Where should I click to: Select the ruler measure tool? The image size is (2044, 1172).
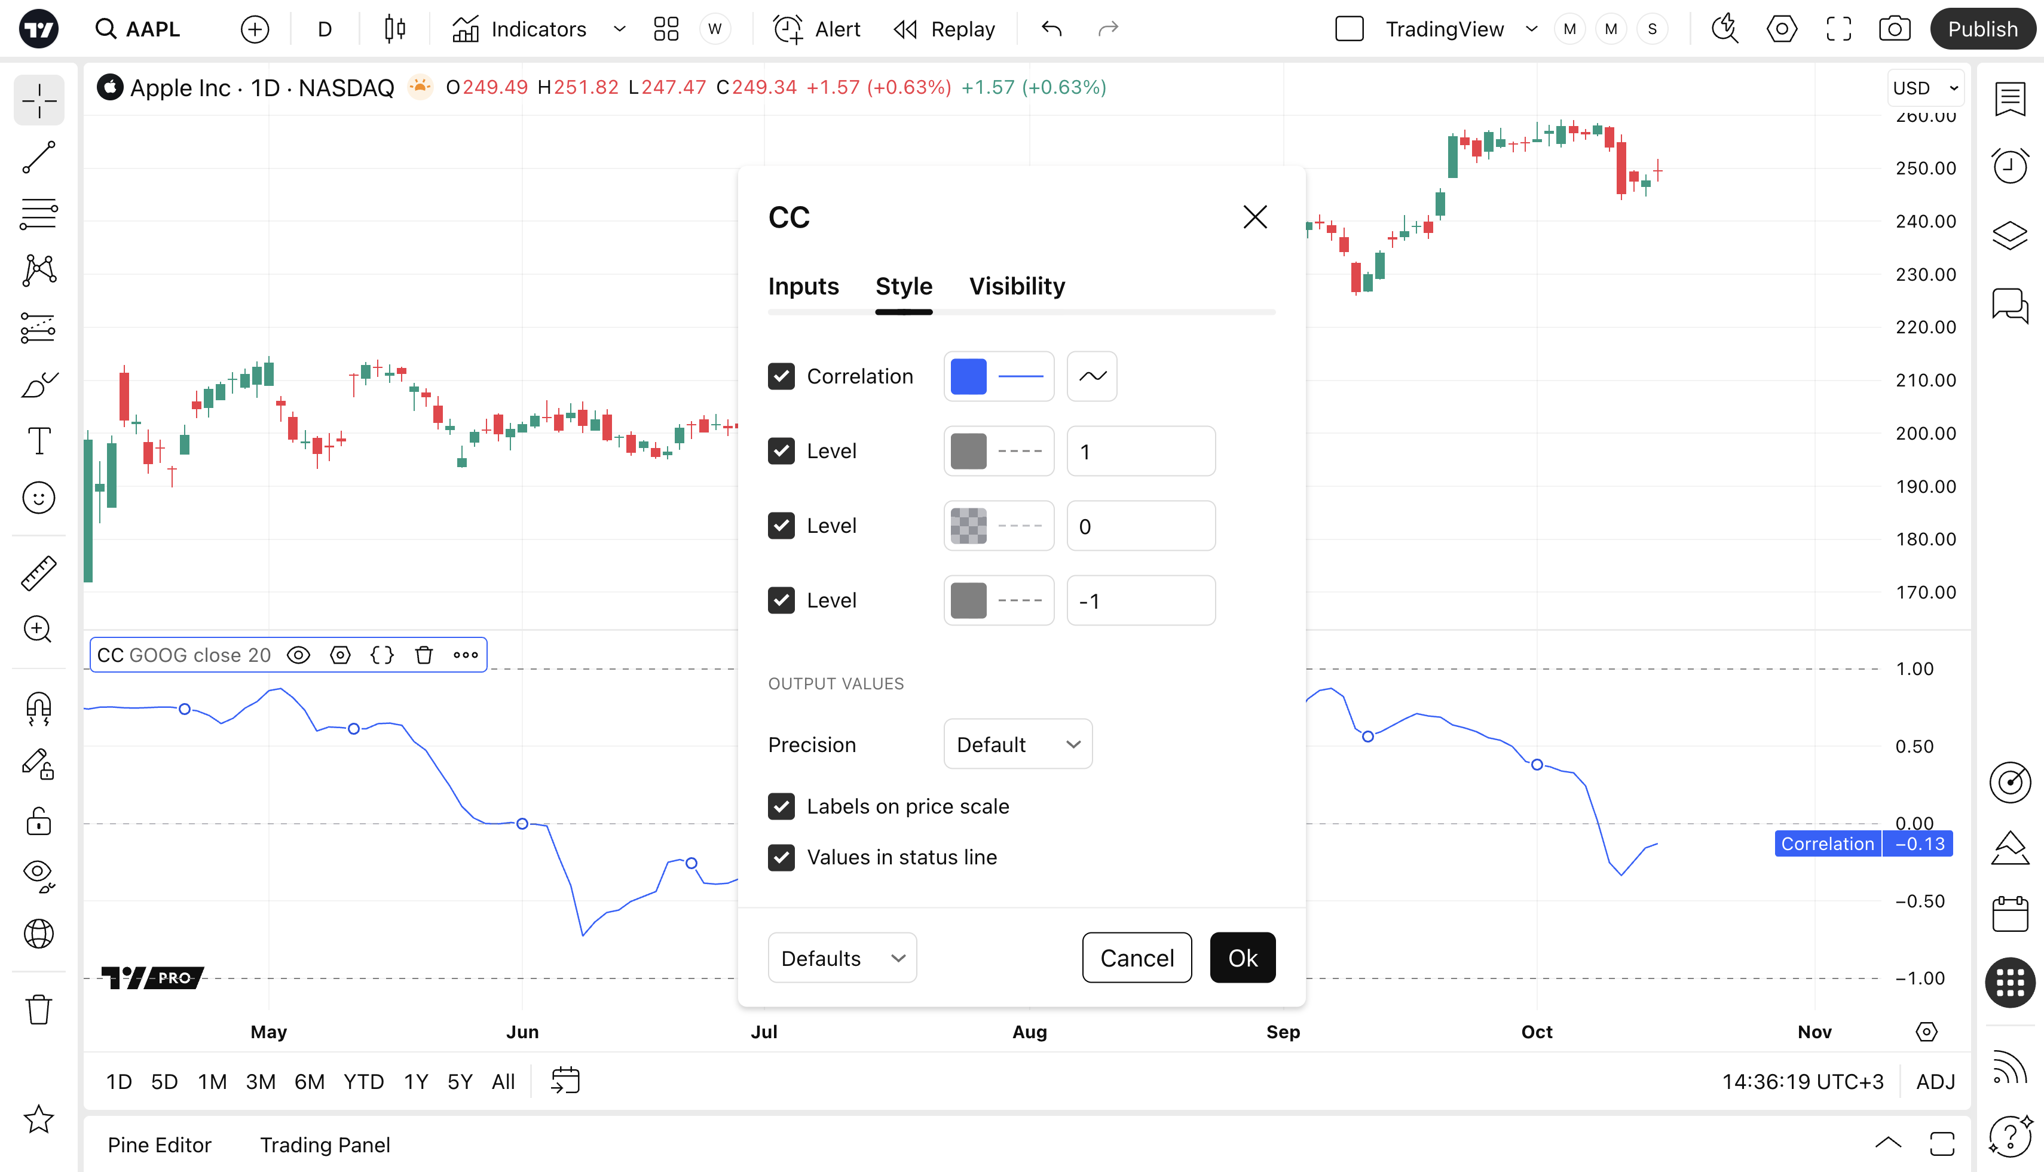pos(39,573)
